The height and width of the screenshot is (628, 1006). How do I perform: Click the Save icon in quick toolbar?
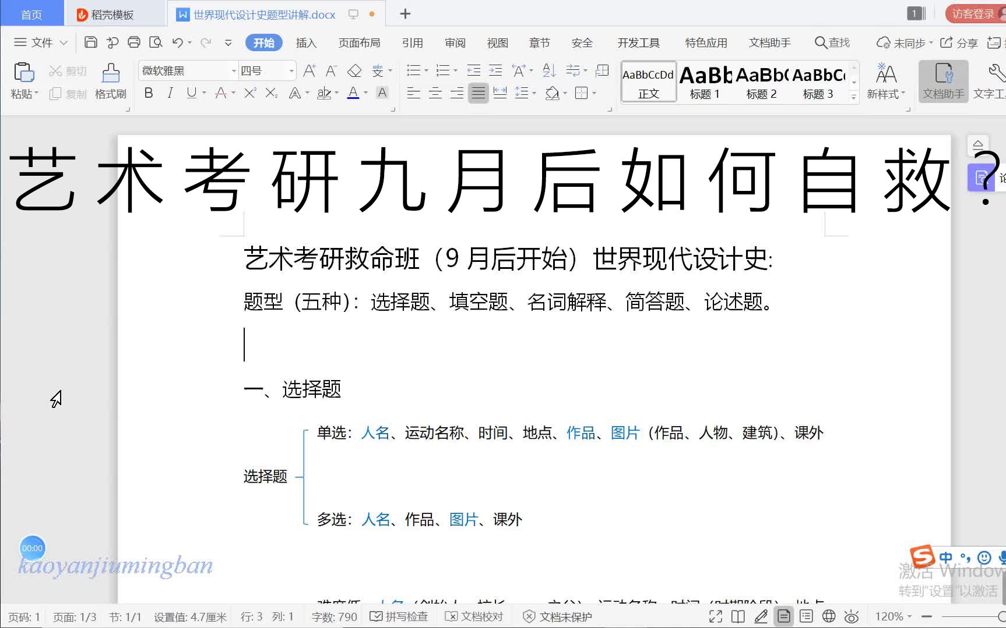click(91, 42)
